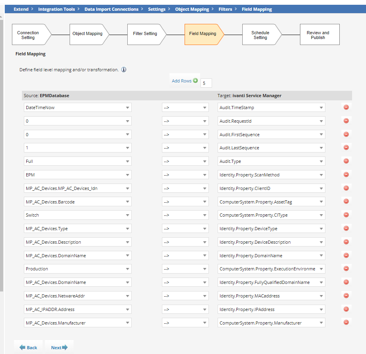This screenshot has height=354, width=366.
Task: Remove the Identity.Property.ClientID mapping row
Action: click(x=346, y=188)
